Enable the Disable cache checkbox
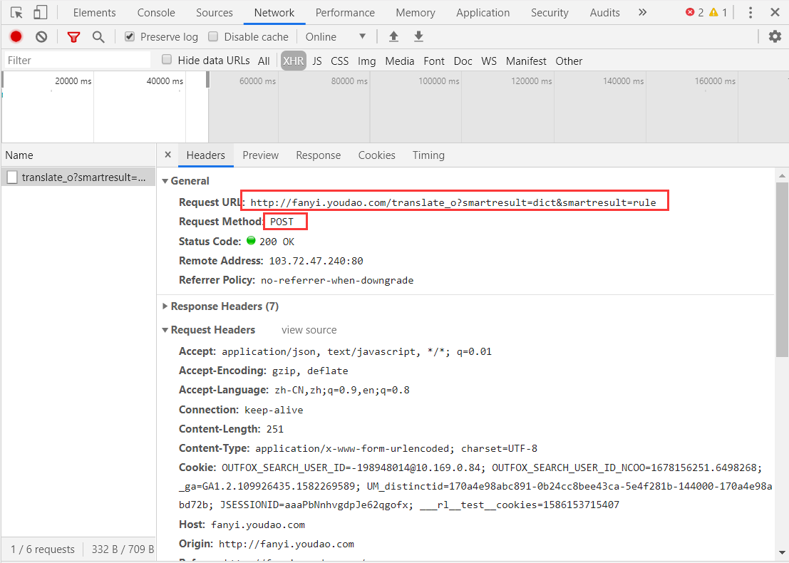Screen dimensions: 789x563 click(x=213, y=36)
